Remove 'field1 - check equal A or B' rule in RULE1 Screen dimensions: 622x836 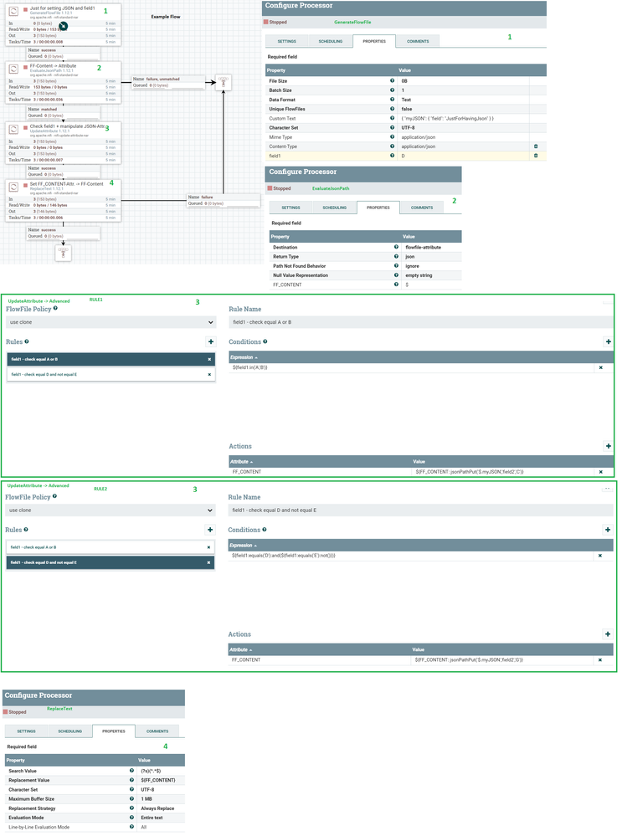pos(209,359)
